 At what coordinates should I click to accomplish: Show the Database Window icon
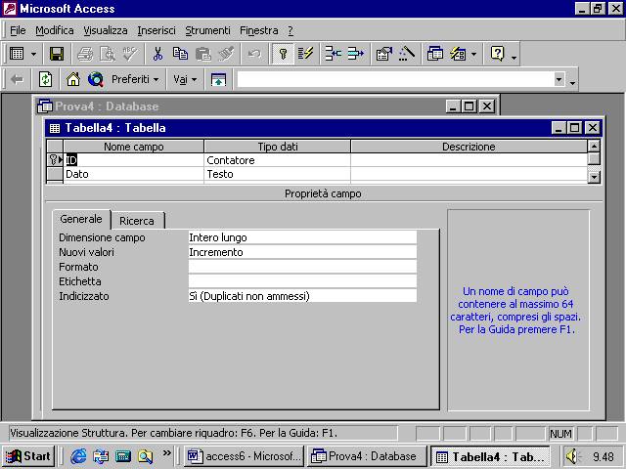coord(434,54)
